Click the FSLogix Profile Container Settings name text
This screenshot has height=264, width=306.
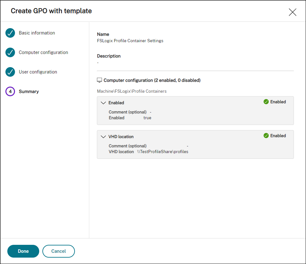click(x=130, y=41)
